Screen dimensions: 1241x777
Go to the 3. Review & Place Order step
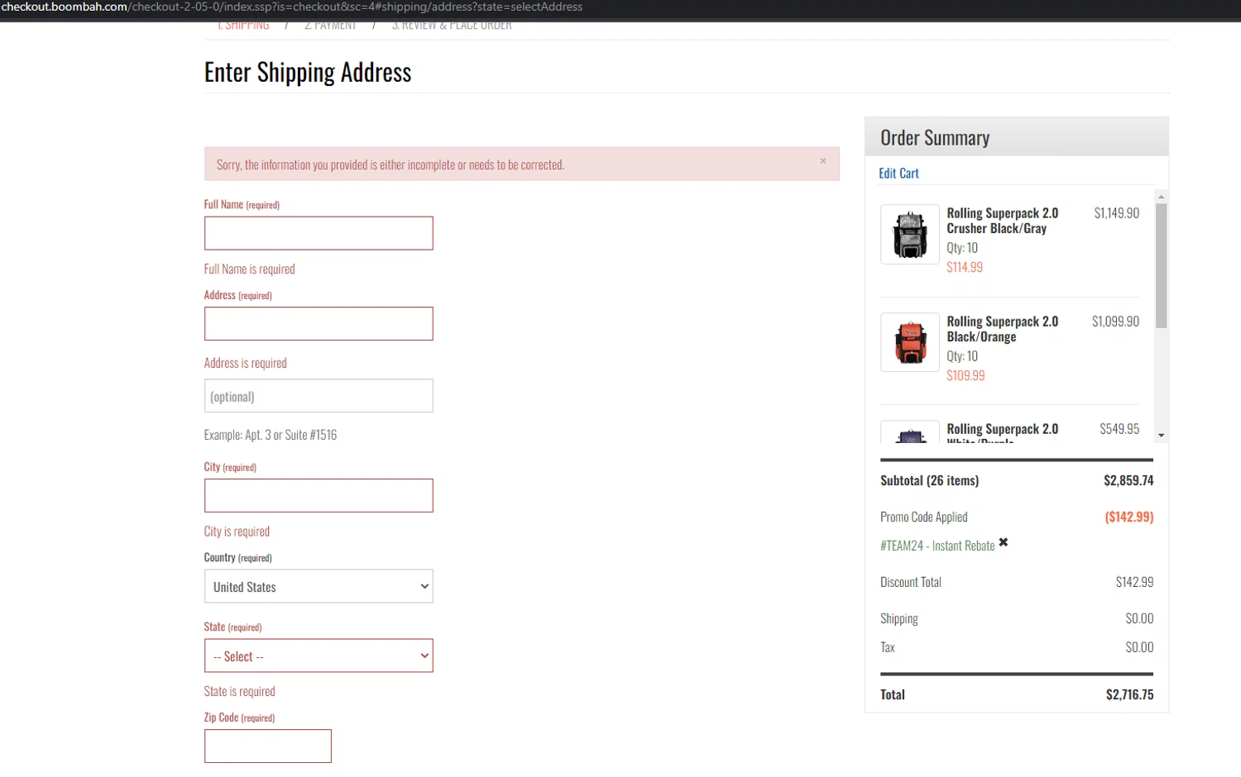coord(452,26)
